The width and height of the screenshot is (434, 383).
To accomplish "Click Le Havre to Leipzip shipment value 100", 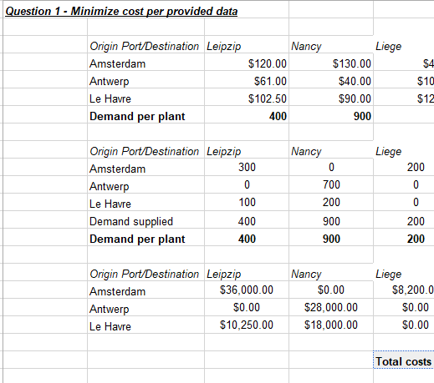I will pos(247,202).
